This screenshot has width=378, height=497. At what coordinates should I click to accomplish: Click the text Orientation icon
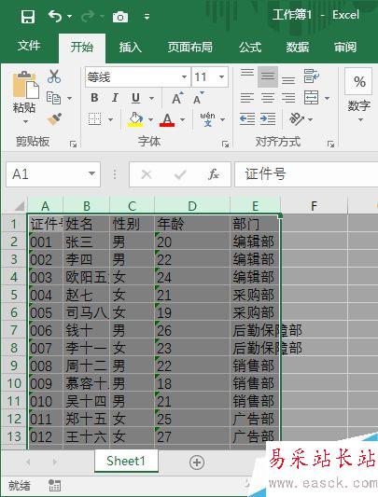(297, 119)
